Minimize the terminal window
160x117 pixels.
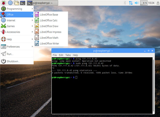point(145,51)
